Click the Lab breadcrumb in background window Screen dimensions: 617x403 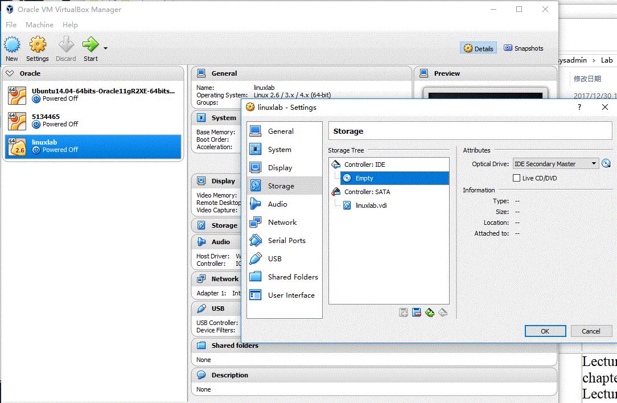606,60
